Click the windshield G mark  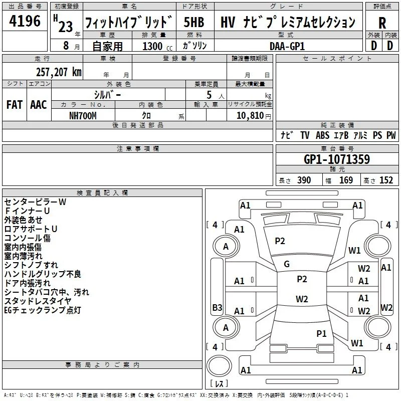287,264
